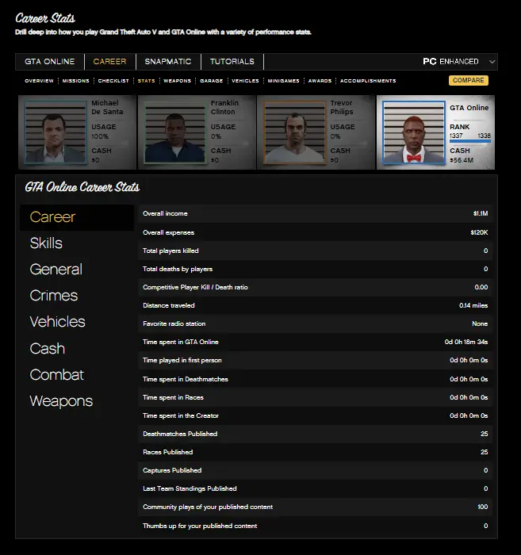The width and height of the screenshot is (521, 555).
Task: Navigate to the Checklist section
Action: 113,81
